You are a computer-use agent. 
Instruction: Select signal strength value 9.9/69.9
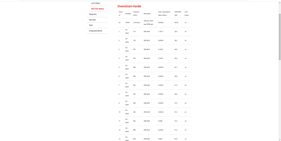[161, 23]
